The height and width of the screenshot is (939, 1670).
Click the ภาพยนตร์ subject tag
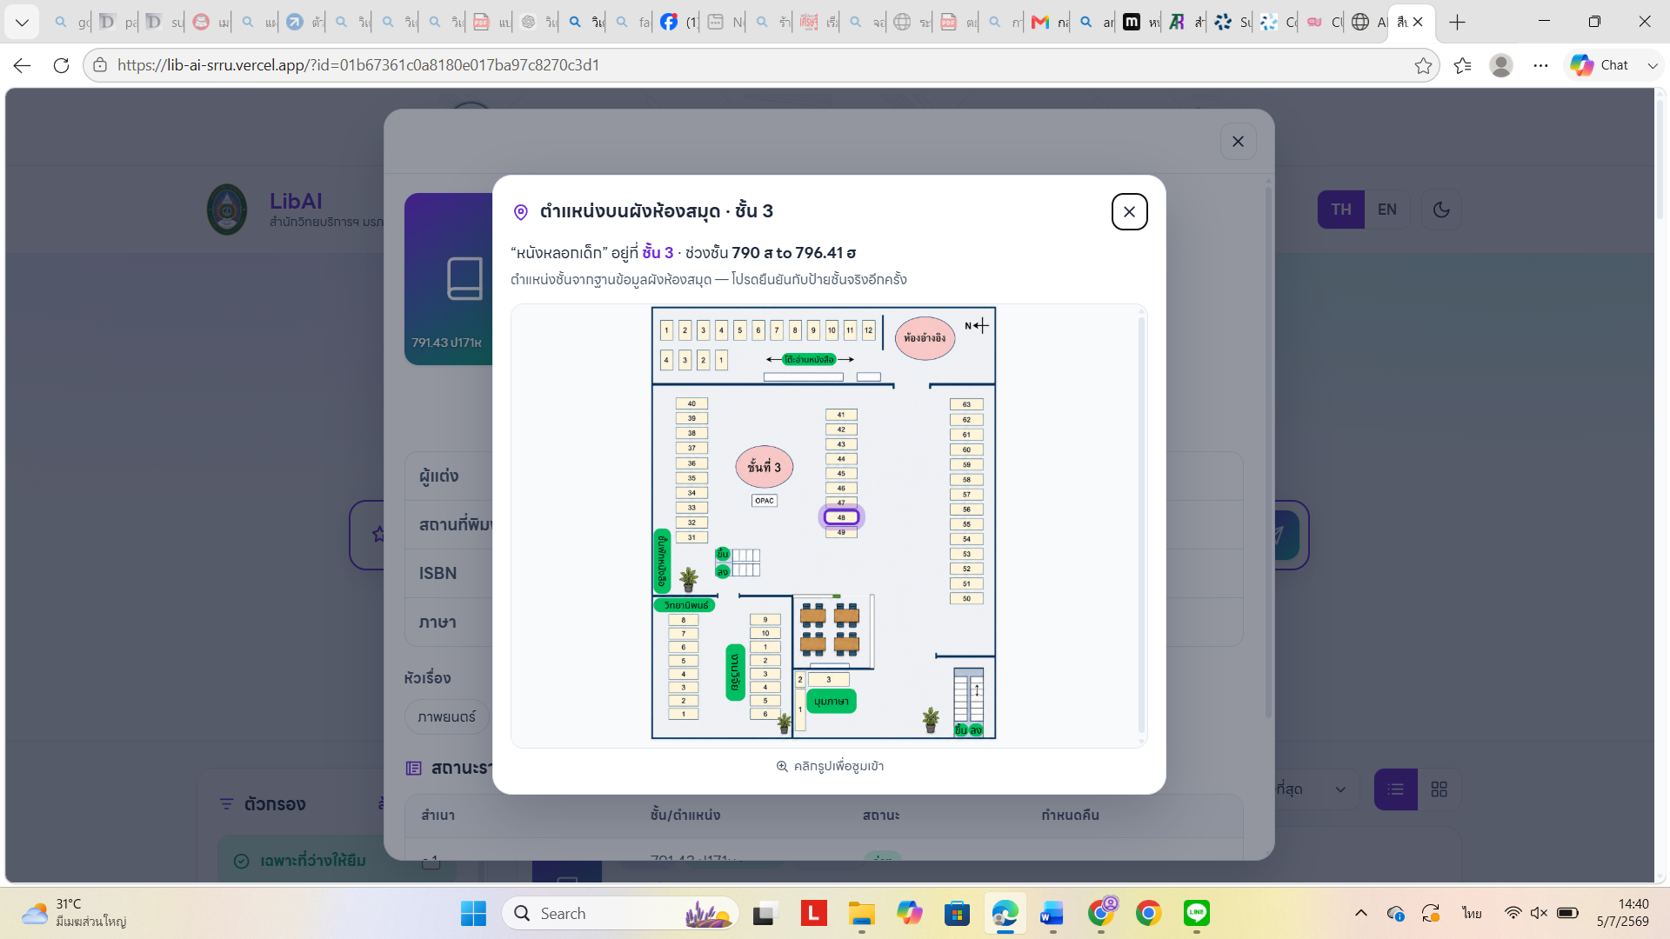pyautogui.click(x=447, y=717)
